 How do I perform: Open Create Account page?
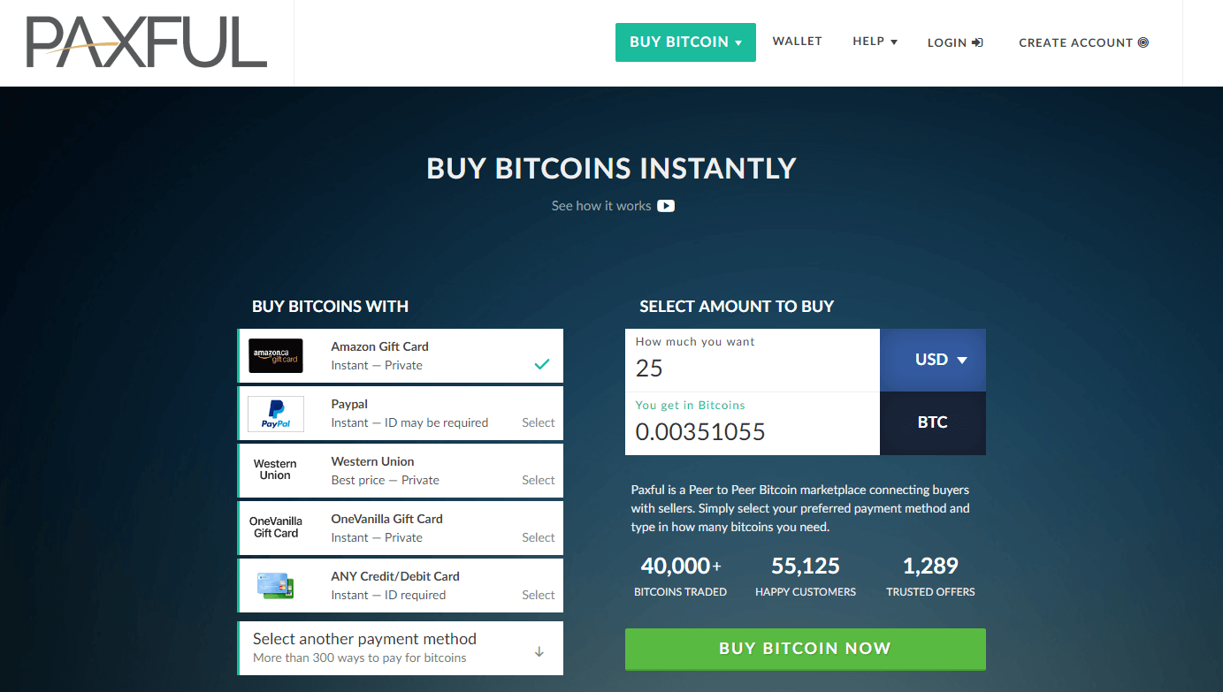[1083, 42]
